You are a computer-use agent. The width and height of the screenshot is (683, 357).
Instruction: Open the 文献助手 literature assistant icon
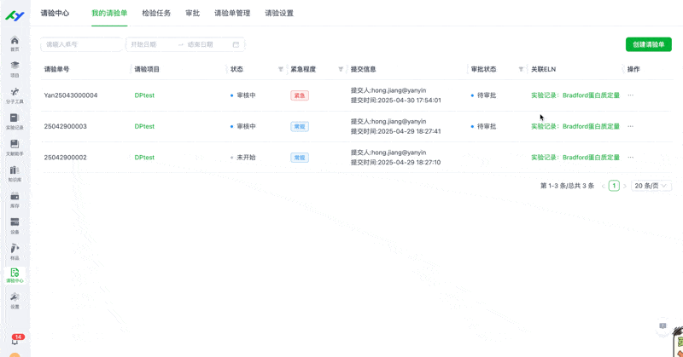15,147
